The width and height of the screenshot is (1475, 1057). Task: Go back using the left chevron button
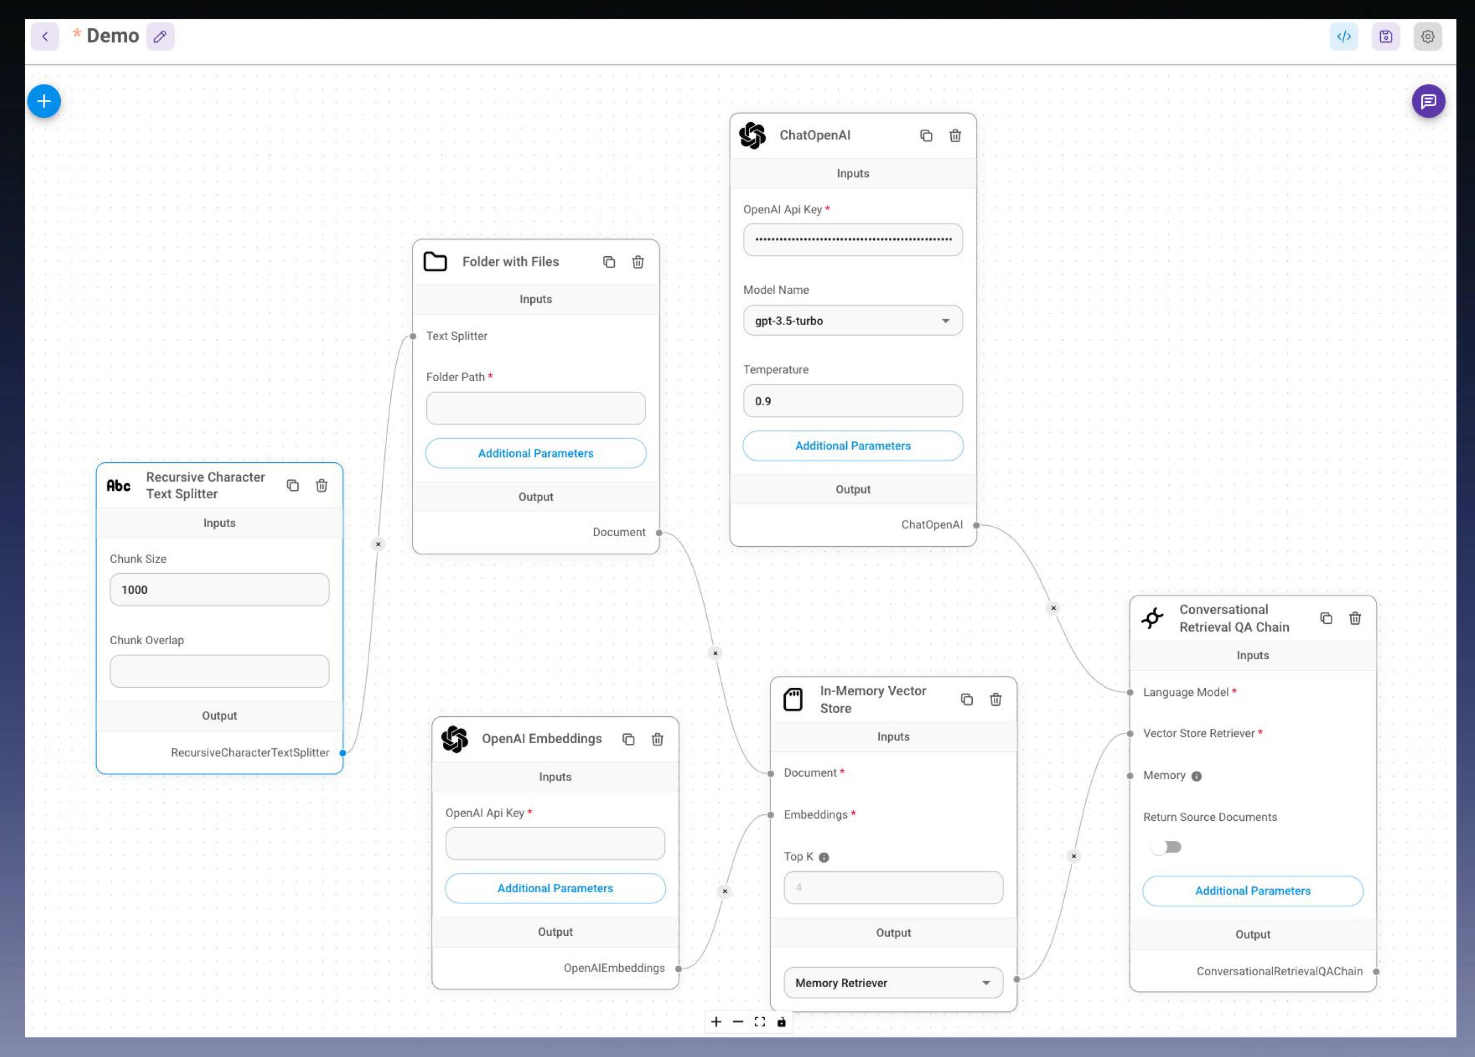(45, 37)
